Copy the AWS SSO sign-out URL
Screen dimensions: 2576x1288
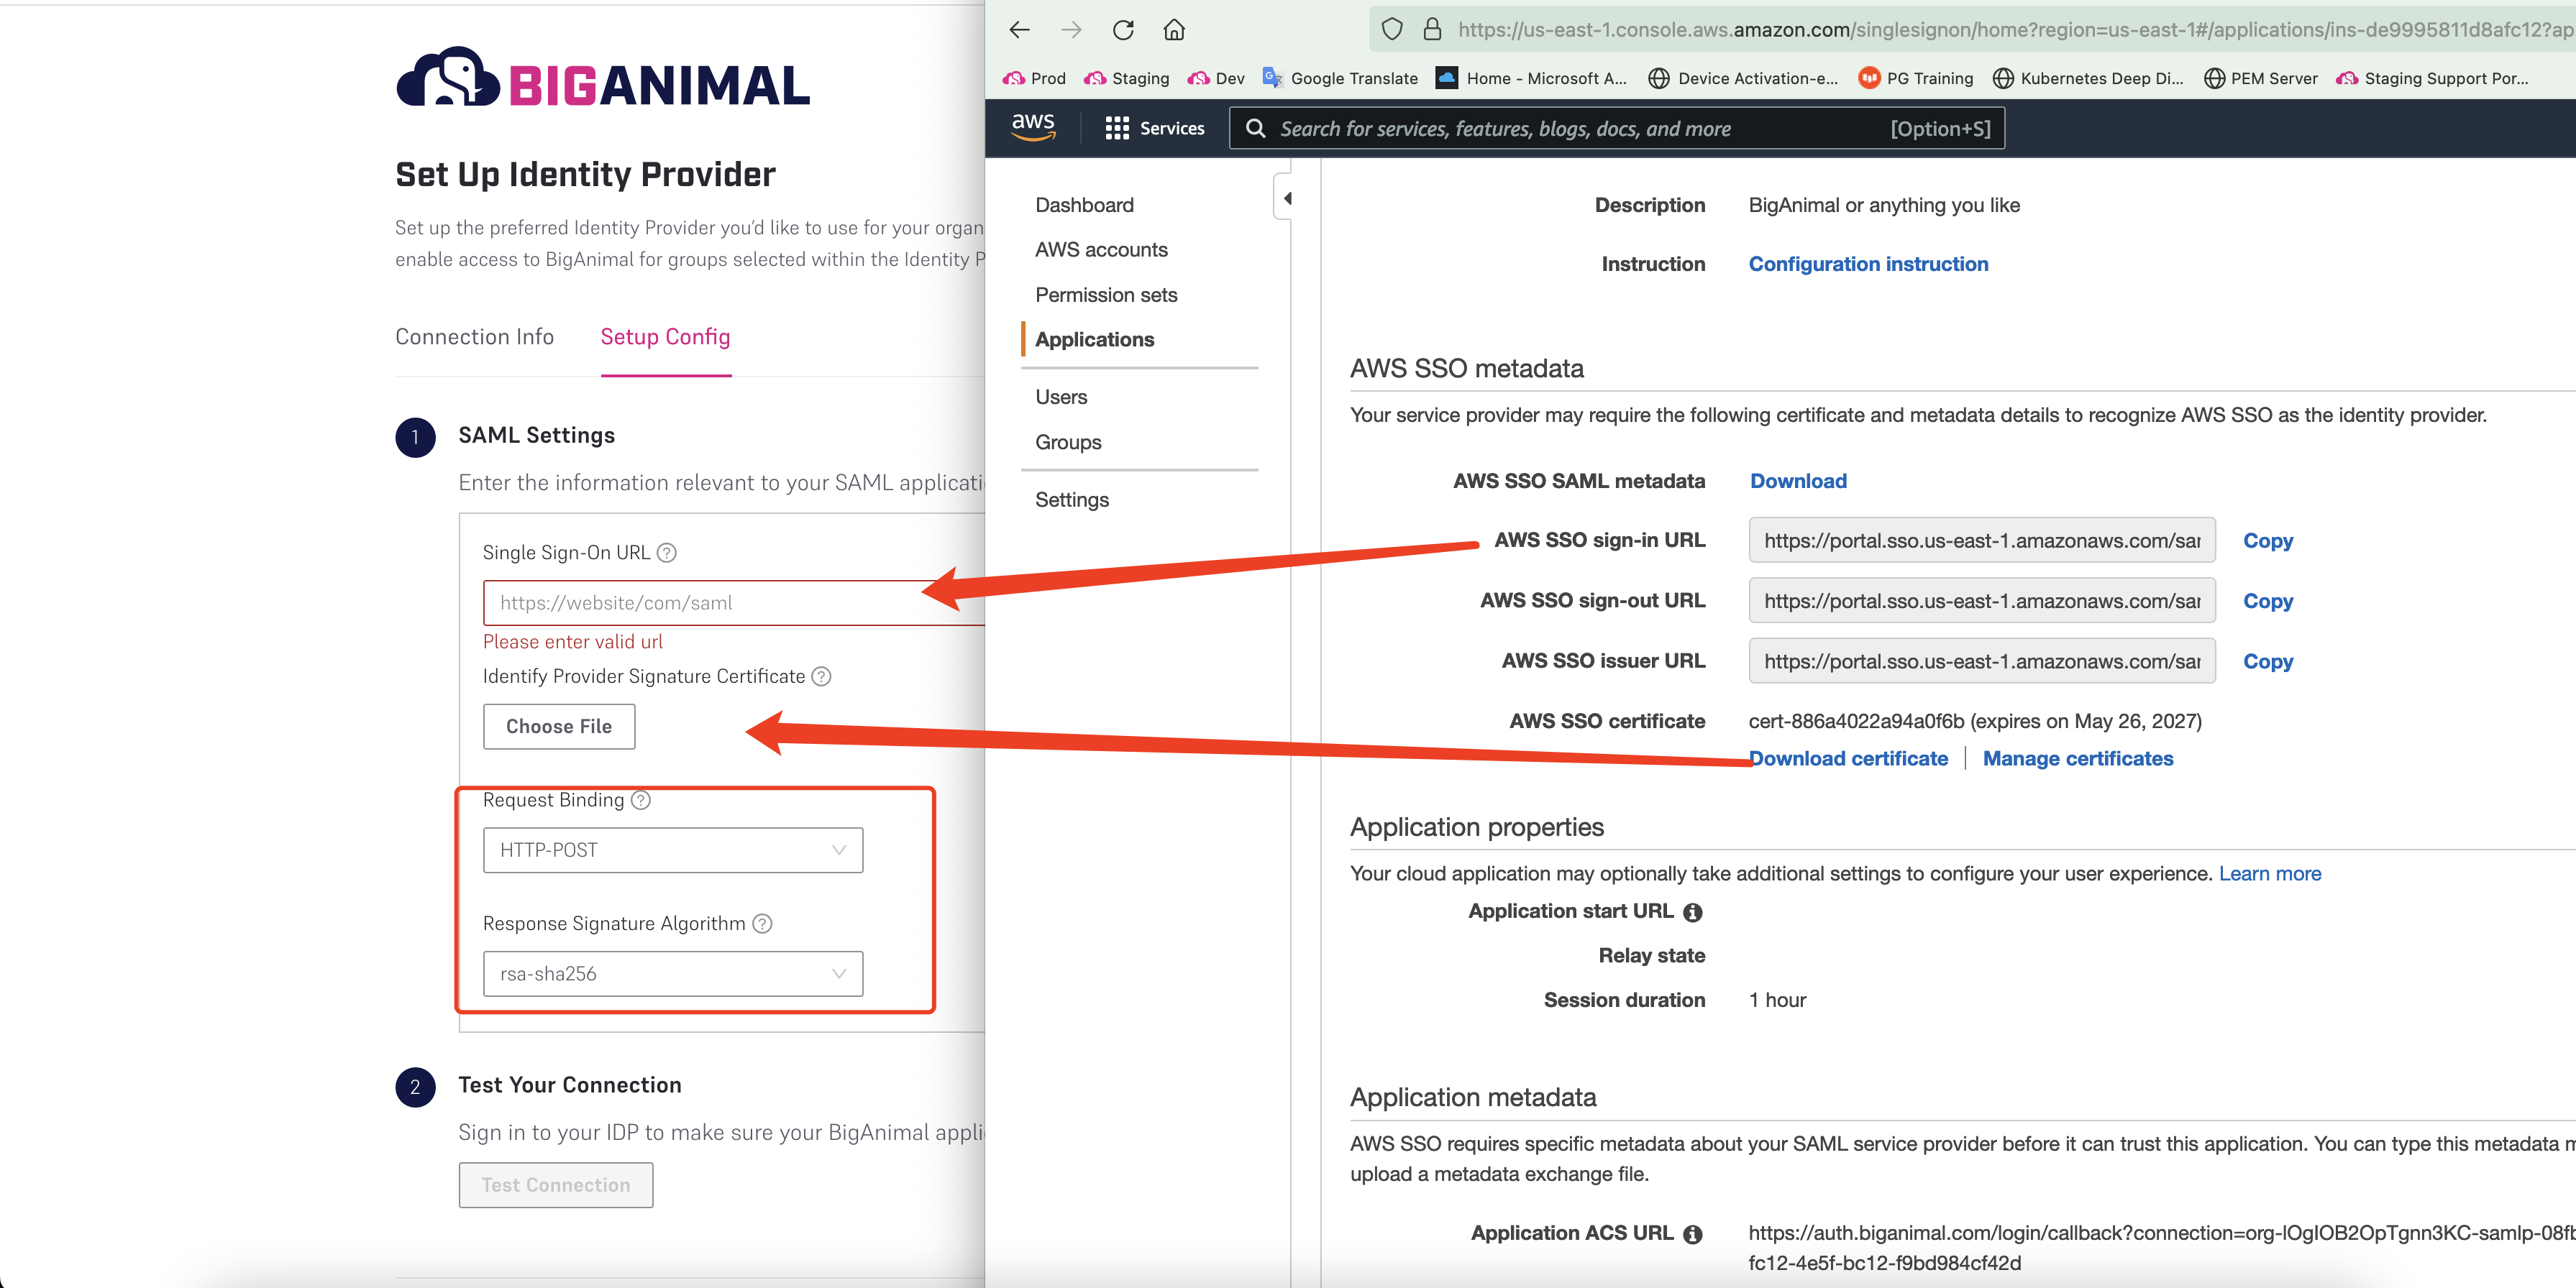click(x=2268, y=601)
